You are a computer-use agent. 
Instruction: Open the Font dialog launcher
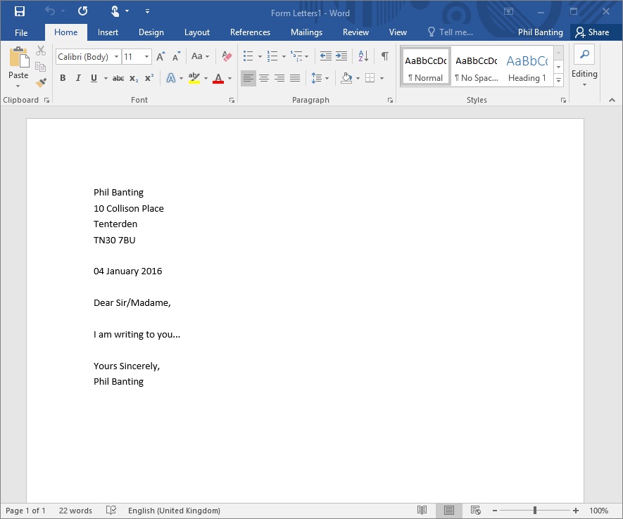[232, 101]
